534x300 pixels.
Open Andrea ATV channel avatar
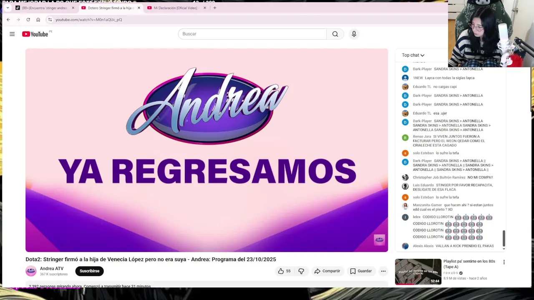pyautogui.click(x=31, y=271)
